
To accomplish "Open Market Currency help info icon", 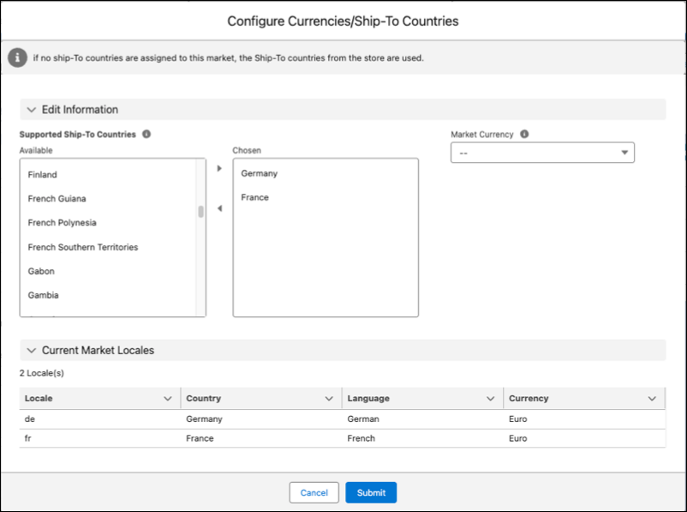I will [x=524, y=134].
